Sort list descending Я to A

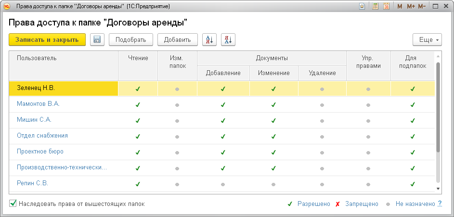228,39
